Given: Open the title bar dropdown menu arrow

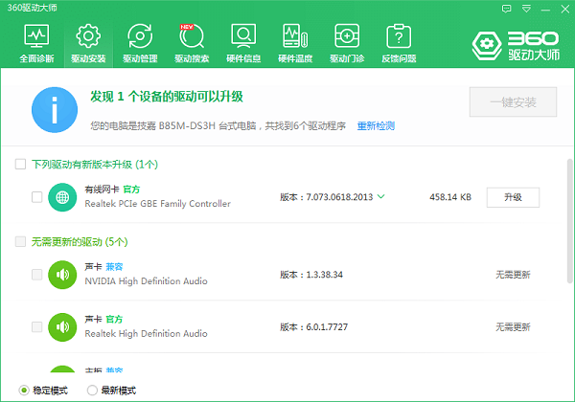Looking at the screenshot, I should pos(524,8).
